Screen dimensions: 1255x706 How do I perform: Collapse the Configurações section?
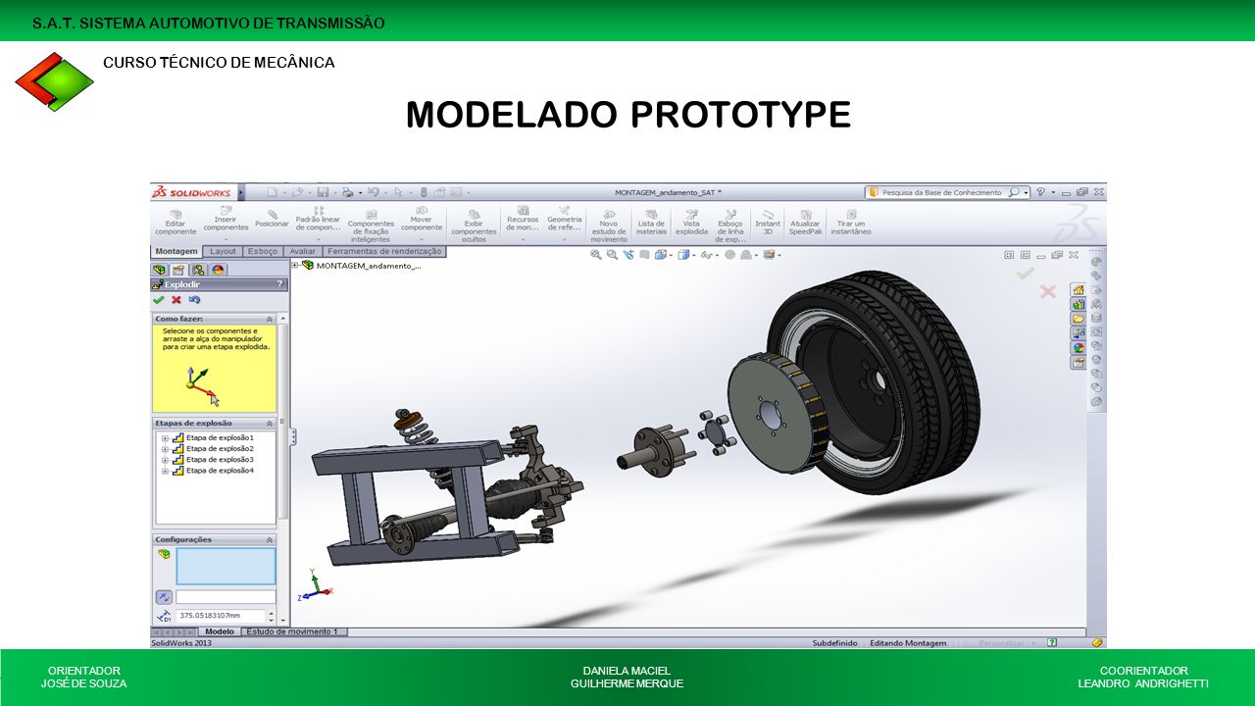(x=270, y=539)
